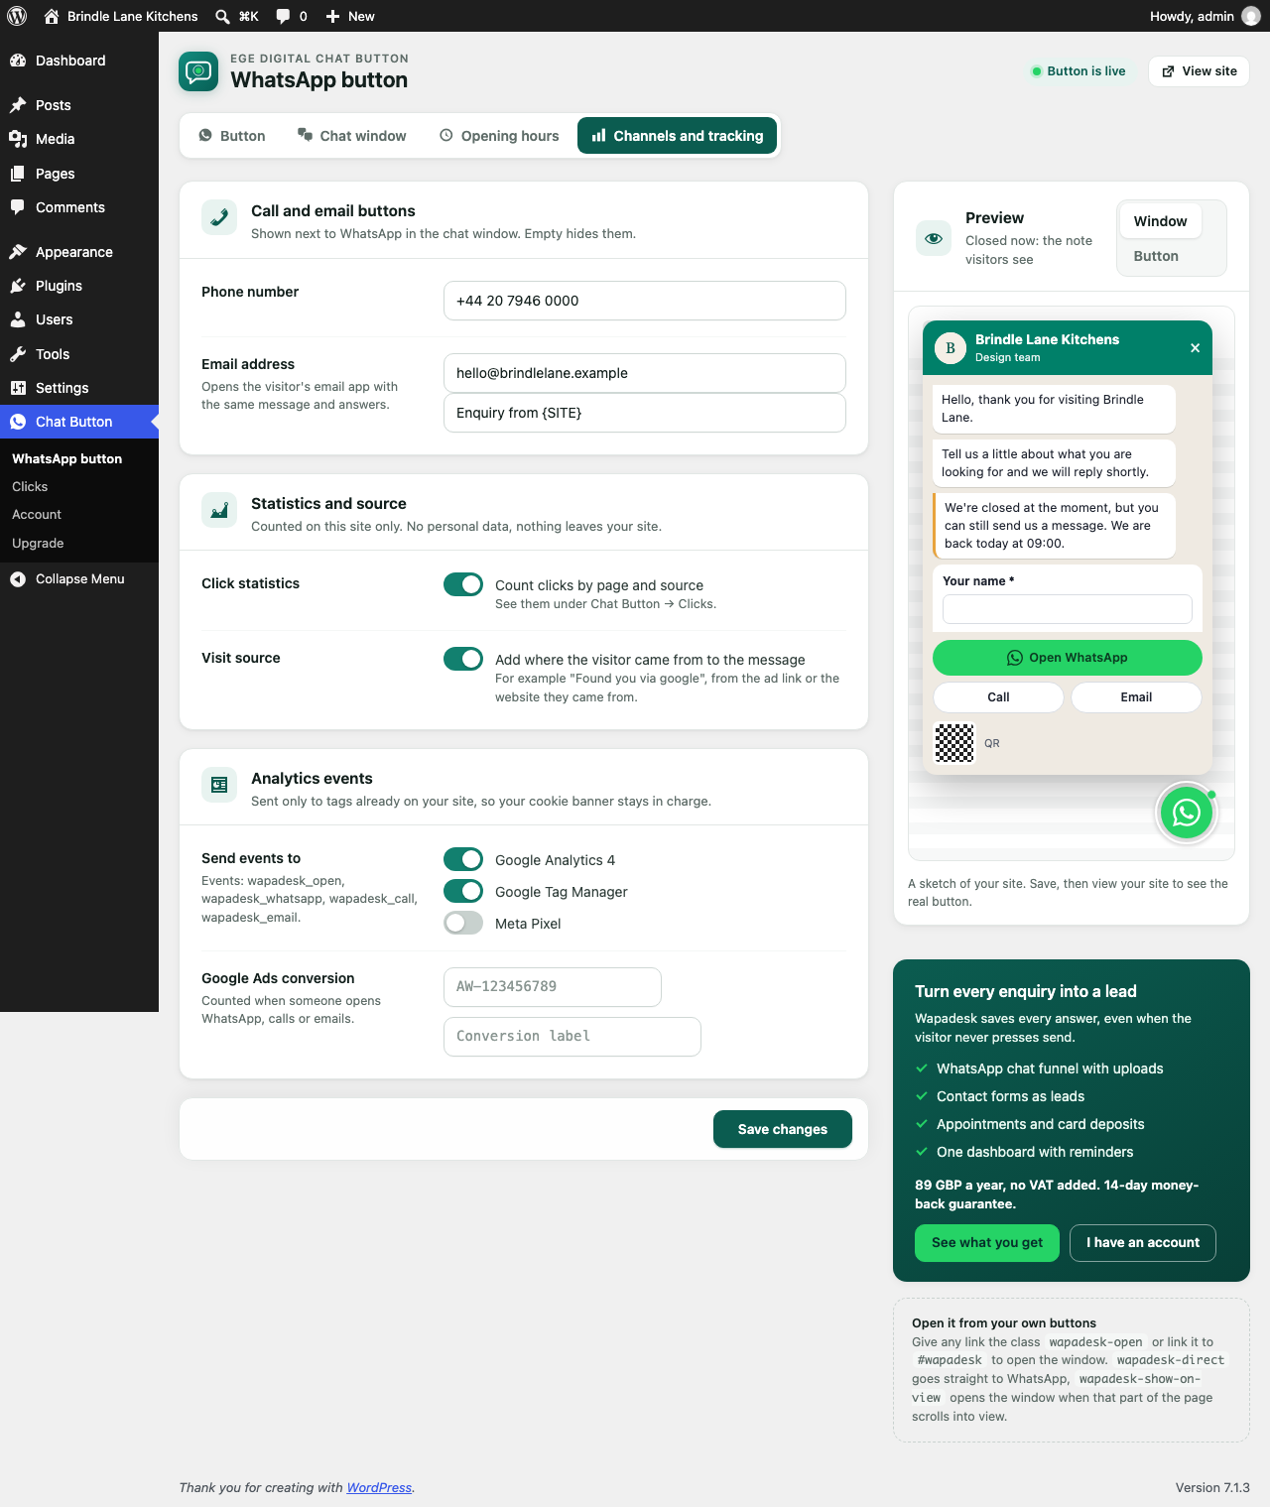
Task: Click the phone icon beside Call and email buttons
Action: coord(219,218)
